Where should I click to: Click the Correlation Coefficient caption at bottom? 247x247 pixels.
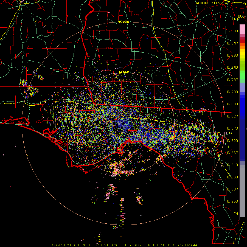[x=125, y=245]
